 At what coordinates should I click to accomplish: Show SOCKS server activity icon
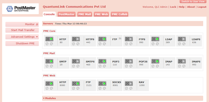click(100, 88)
